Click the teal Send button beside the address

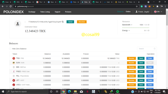[70, 22]
